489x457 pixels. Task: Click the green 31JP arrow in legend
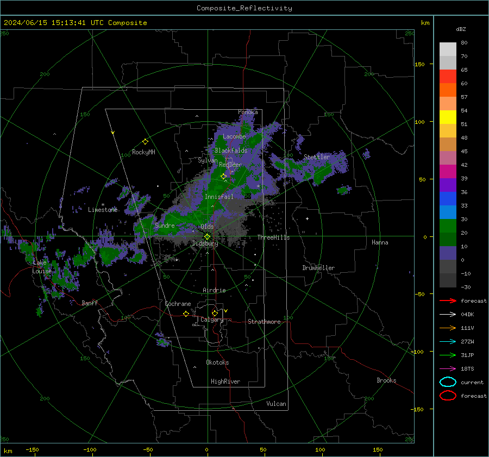coord(448,355)
